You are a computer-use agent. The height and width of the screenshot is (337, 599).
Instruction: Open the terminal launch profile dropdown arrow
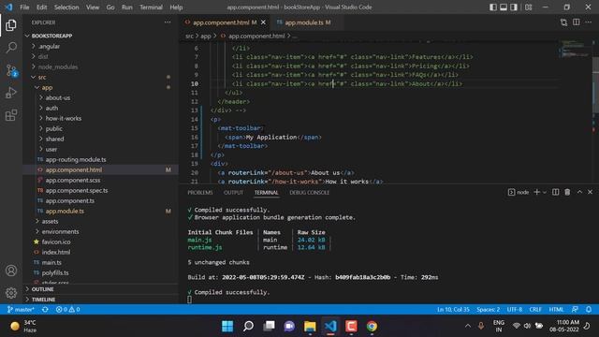point(545,193)
